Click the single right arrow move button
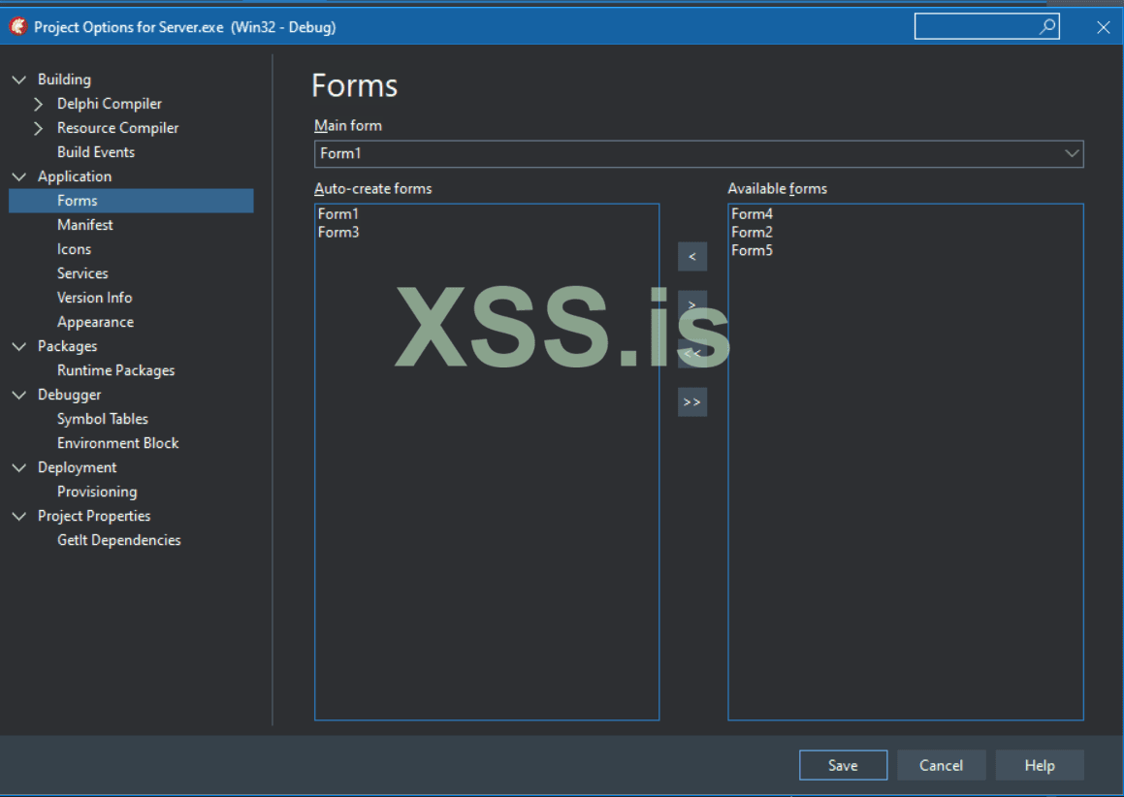The width and height of the screenshot is (1124, 797). pyautogui.click(x=692, y=304)
